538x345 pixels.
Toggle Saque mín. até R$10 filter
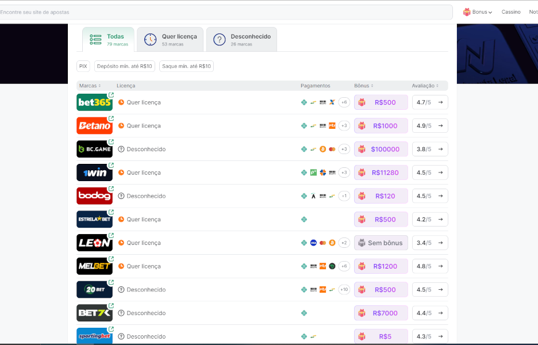click(x=186, y=66)
